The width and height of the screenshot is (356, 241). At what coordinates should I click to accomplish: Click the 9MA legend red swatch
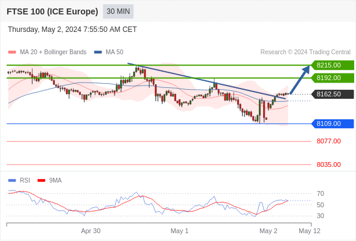[41, 181]
